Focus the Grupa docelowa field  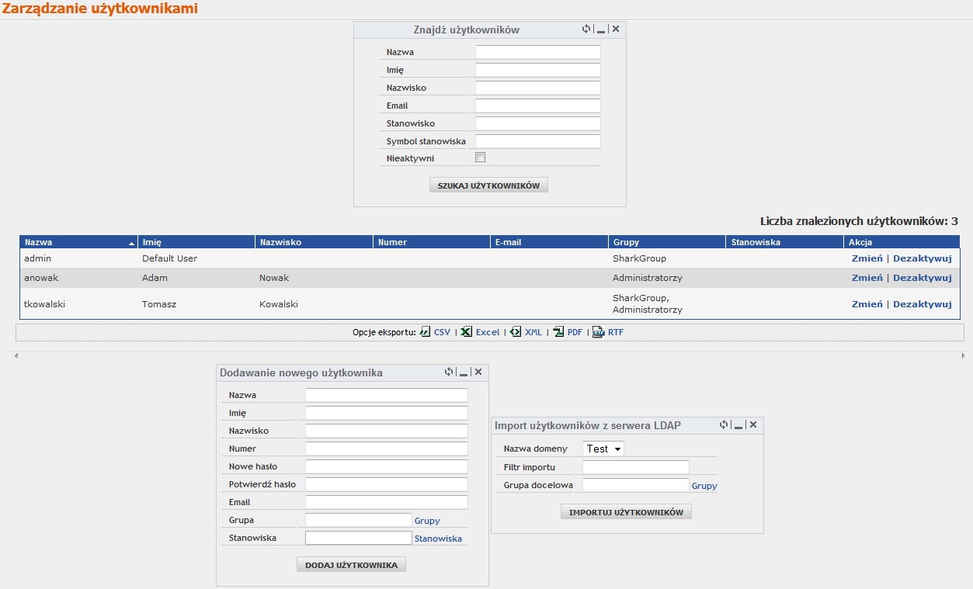click(x=636, y=485)
